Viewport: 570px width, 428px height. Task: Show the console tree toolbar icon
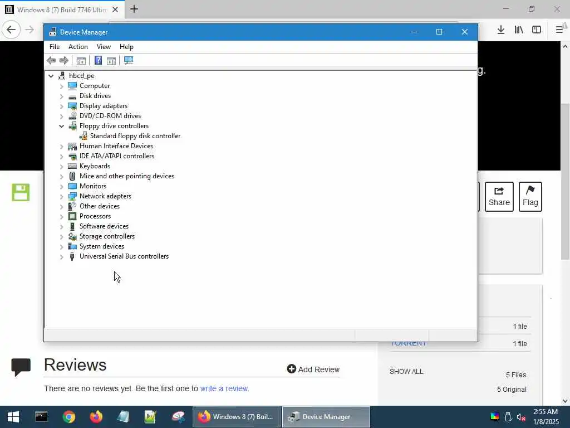pyautogui.click(x=81, y=60)
